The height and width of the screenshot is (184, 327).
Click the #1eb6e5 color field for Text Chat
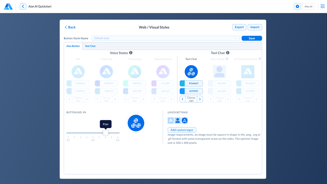[x=193, y=83]
